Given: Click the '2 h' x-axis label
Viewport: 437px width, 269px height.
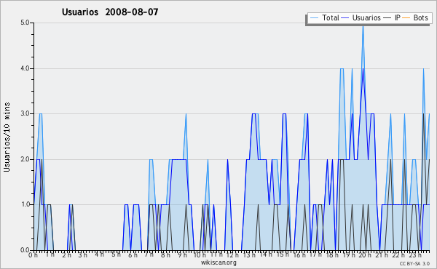Looking at the screenshot, I should (x=66, y=255).
